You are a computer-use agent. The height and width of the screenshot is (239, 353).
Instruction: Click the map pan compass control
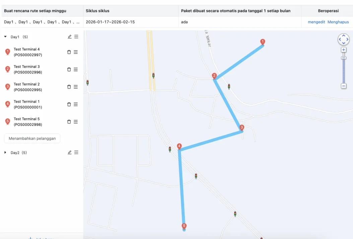click(x=344, y=39)
